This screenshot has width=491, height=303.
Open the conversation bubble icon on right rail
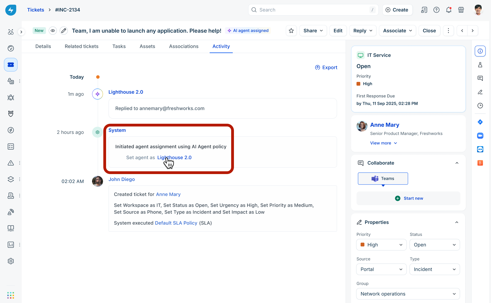[x=480, y=78]
